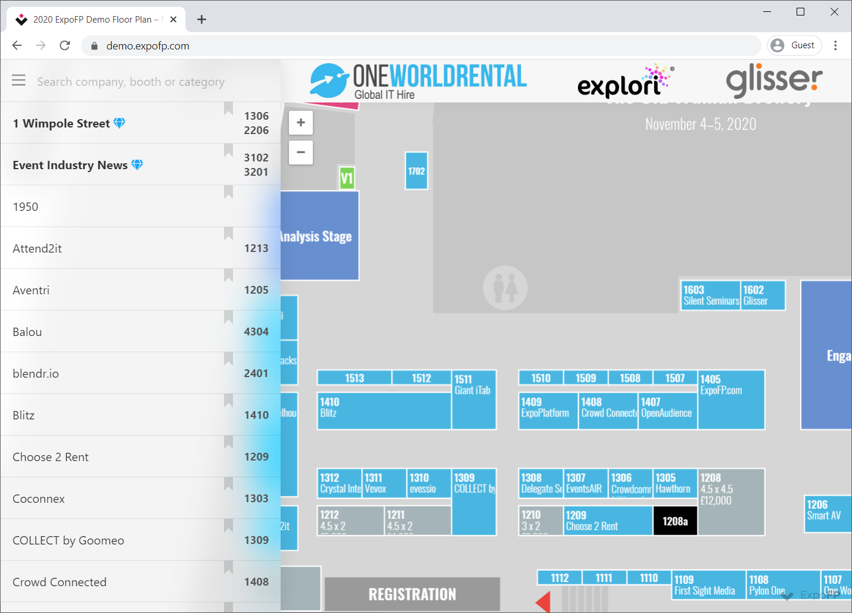Bookmark the Balou exhibitor
Screen dimensions: 852x613
point(228,318)
